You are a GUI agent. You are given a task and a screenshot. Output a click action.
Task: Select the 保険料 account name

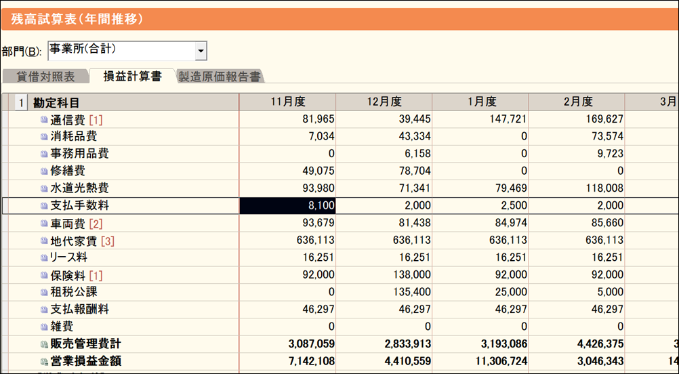pyautogui.click(x=67, y=275)
